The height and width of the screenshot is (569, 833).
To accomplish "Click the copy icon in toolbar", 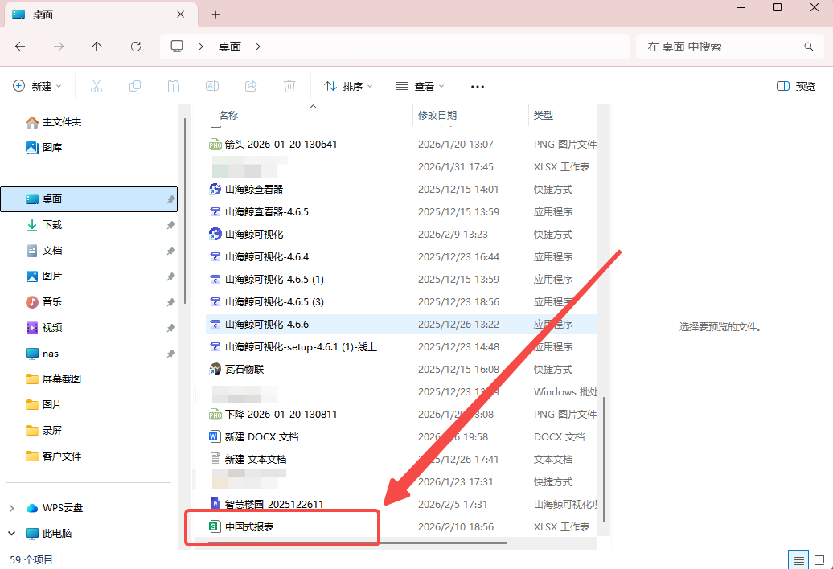I will [x=135, y=86].
